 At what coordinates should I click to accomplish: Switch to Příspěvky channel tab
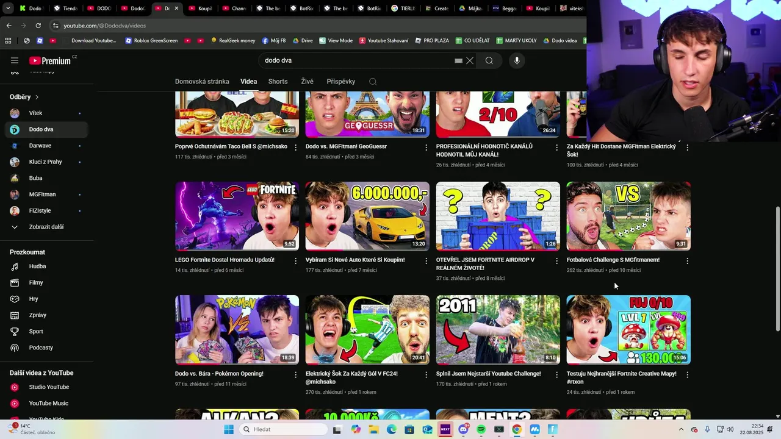click(x=340, y=82)
